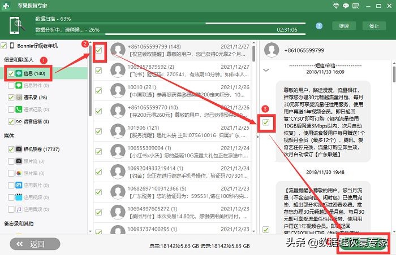Toggle checkbox for 10694397605272 conversation
396x255 pixels.
click(99, 213)
